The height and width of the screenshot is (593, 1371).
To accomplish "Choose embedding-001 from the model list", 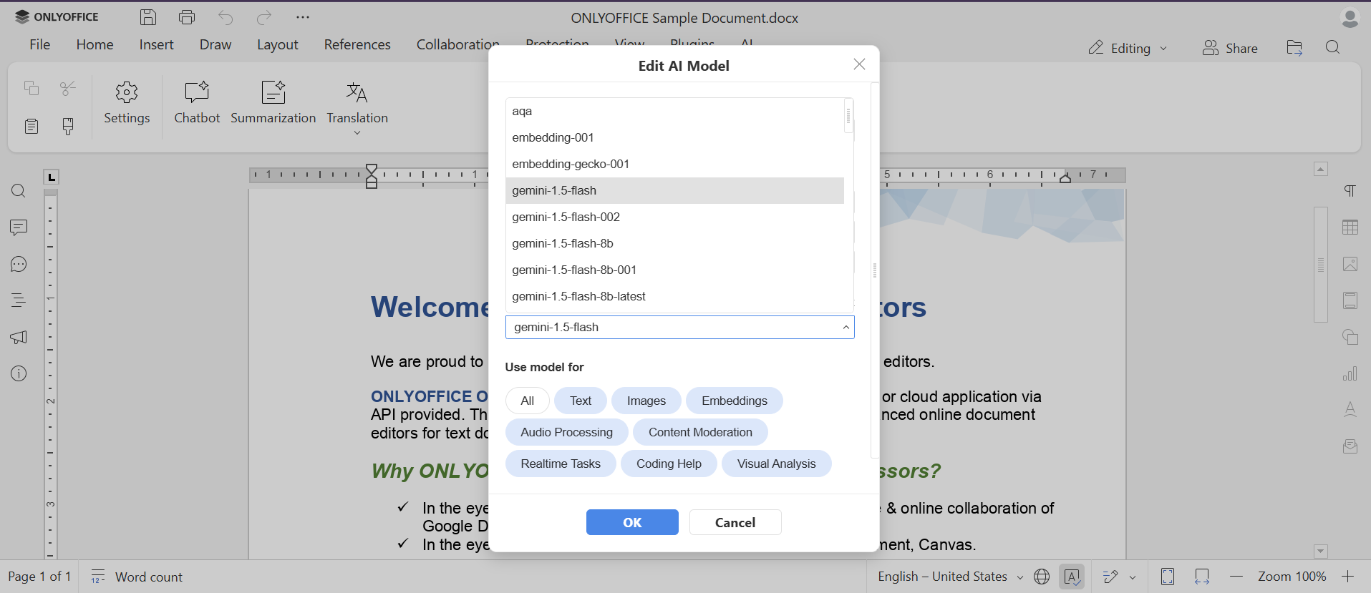I will [x=674, y=137].
